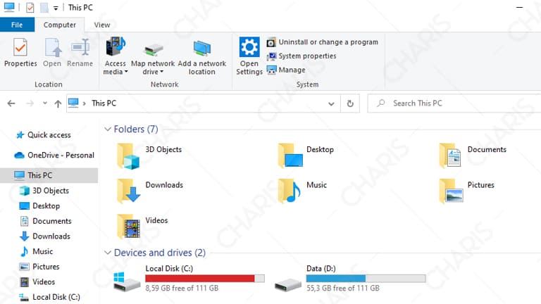541x304 pixels.
Task: Select Downloads in sidebar tree
Action: (45, 236)
